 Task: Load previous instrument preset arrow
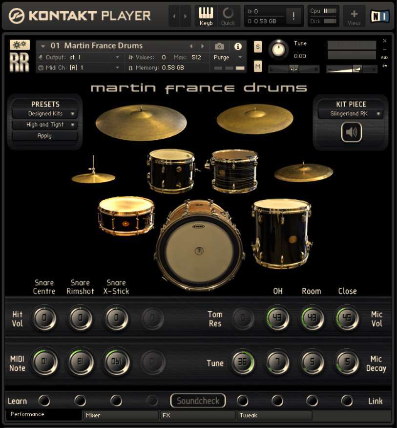[x=191, y=46]
